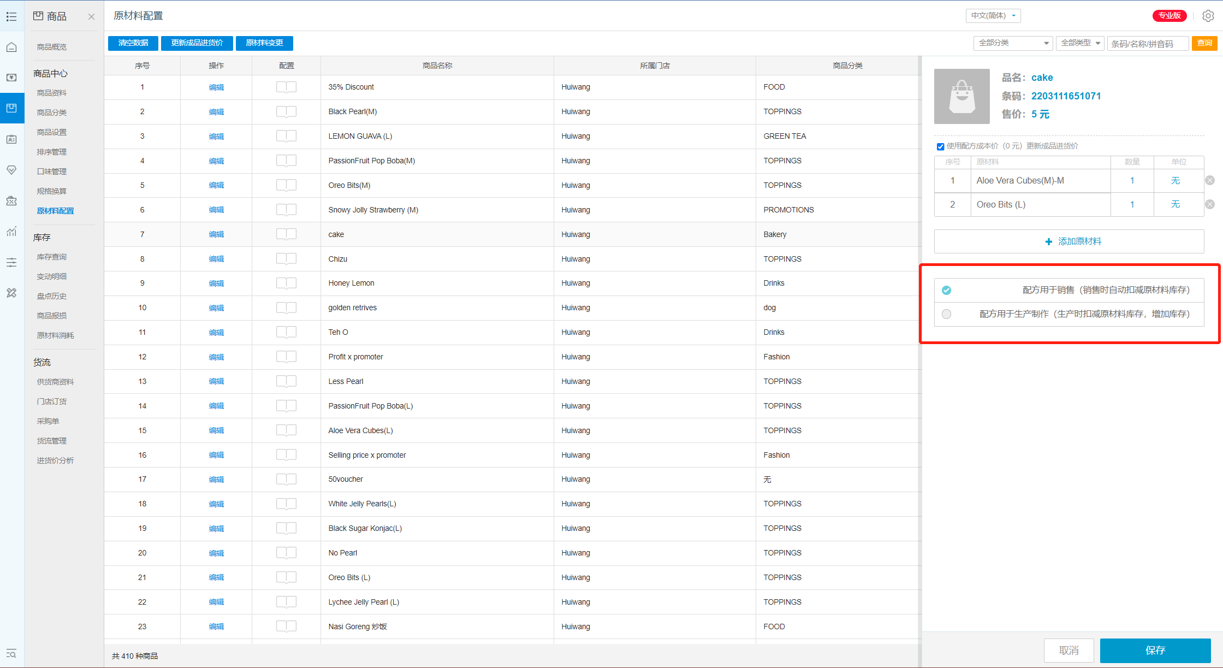Click the barcode/name search input field
This screenshot has width=1223, height=668.
tap(1147, 44)
